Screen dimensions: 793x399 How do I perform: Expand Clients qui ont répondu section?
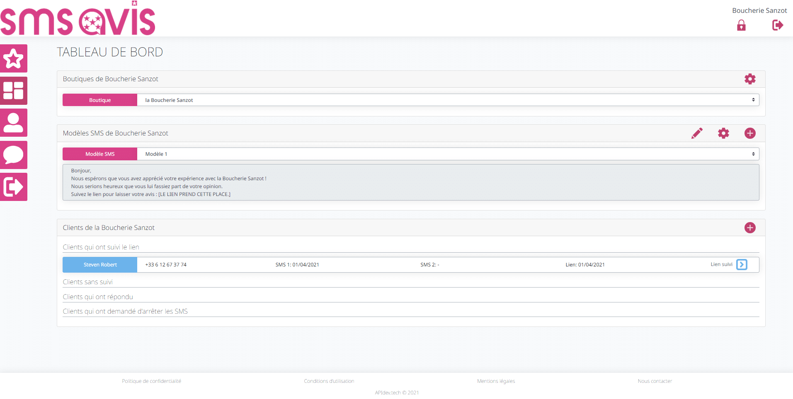(98, 297)
